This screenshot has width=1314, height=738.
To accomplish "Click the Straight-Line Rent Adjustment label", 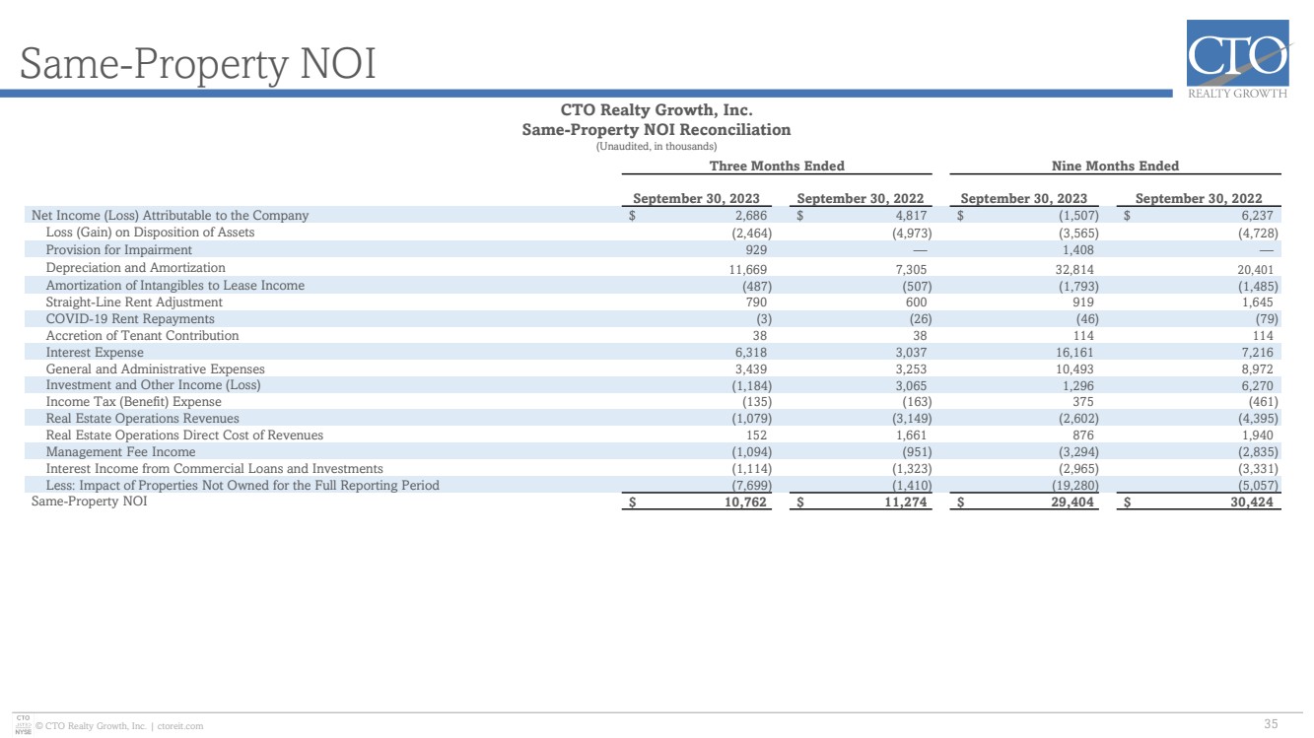I will click(x=134, y=302).
